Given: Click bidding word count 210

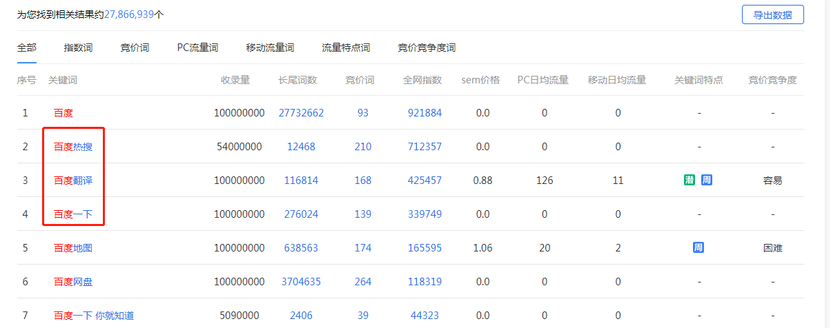Looking at the screenshot, I should (x=363, y=147).
